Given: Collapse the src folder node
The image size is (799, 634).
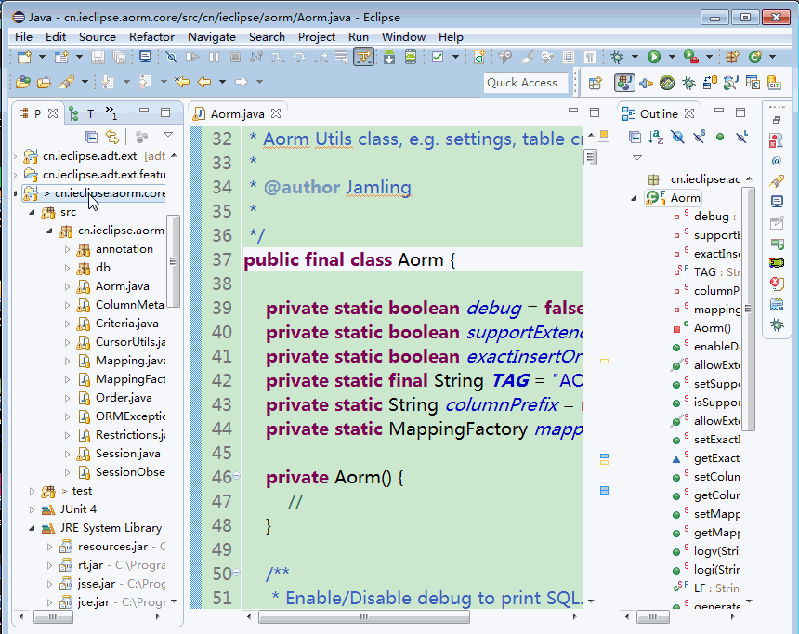Looking at the screenshot, I should tap(33, 212).
